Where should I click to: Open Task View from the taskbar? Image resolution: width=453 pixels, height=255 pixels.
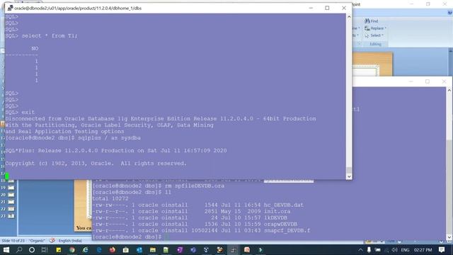click(45, 250)
